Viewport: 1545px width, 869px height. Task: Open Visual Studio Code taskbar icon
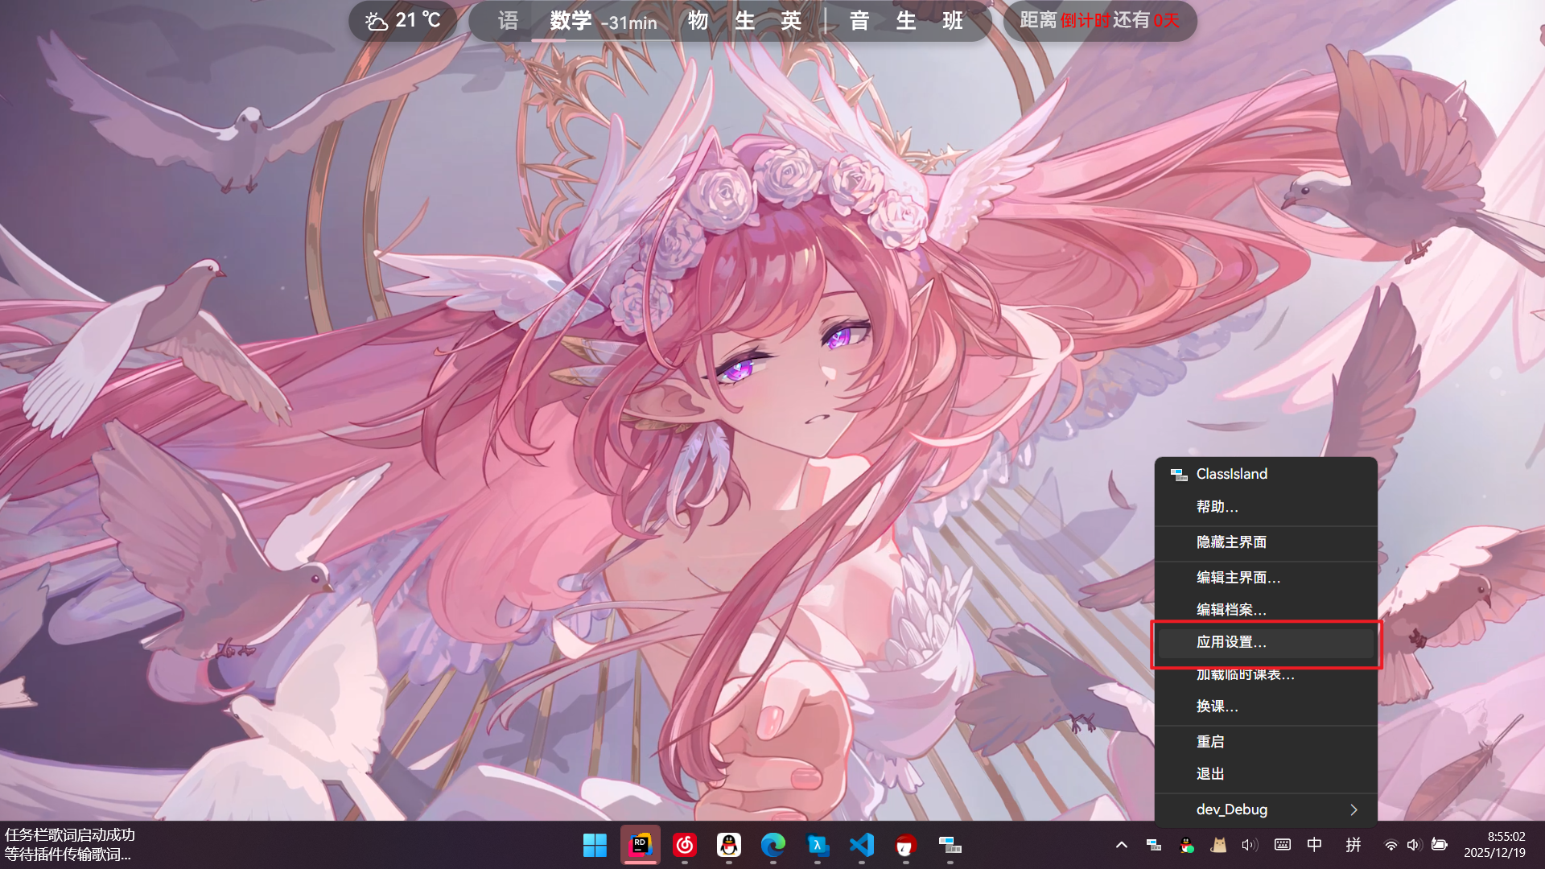click(x=861, y=845)
